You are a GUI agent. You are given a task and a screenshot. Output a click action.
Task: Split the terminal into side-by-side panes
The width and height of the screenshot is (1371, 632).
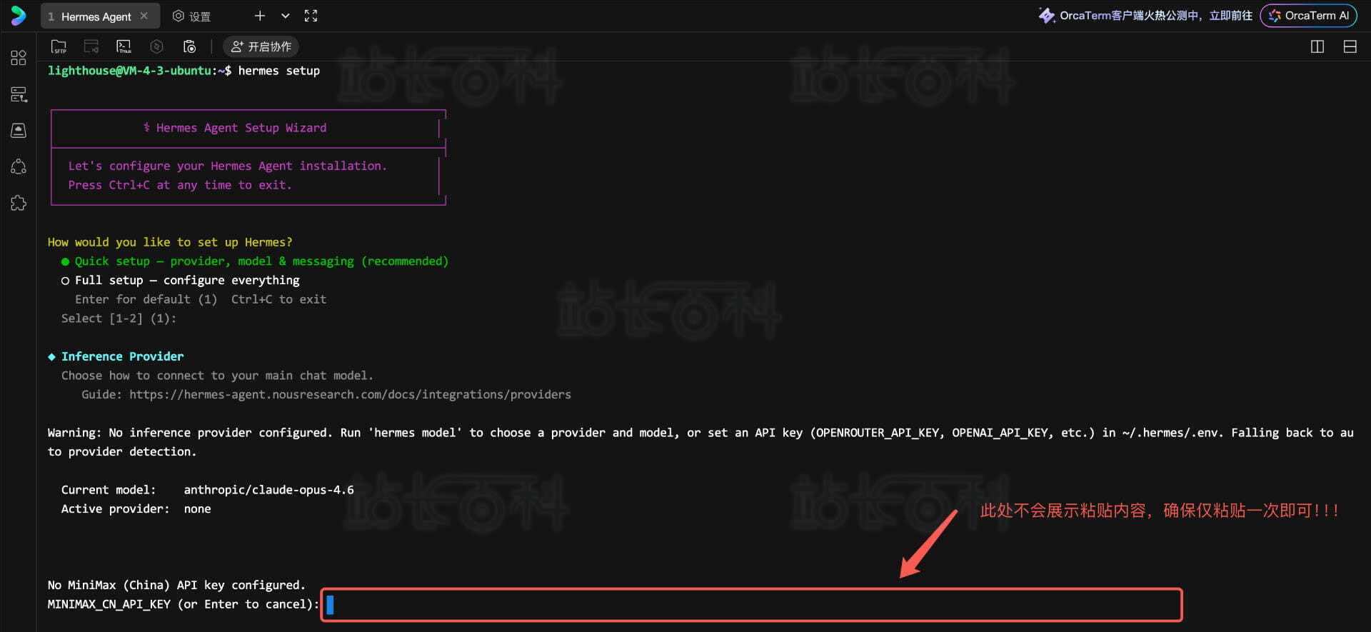tap(1317, 46)
